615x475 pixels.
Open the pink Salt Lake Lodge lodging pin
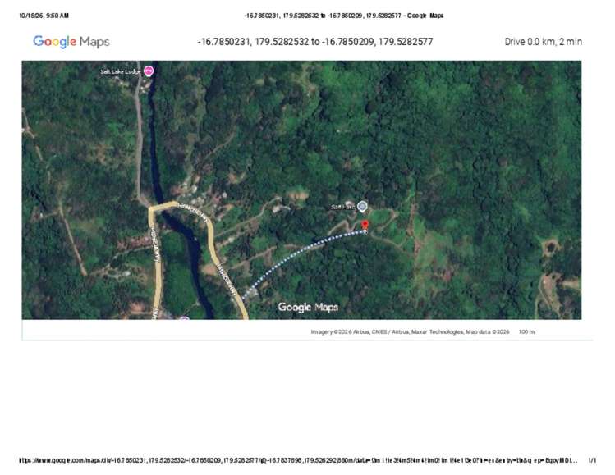[149, 71]
